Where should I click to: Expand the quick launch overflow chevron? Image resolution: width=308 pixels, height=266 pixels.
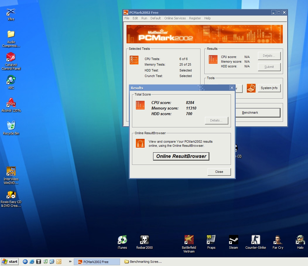(70, 262)
